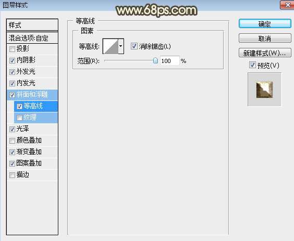
Task: Open 混合选项:自定 blending options
Action: [32, 38]
